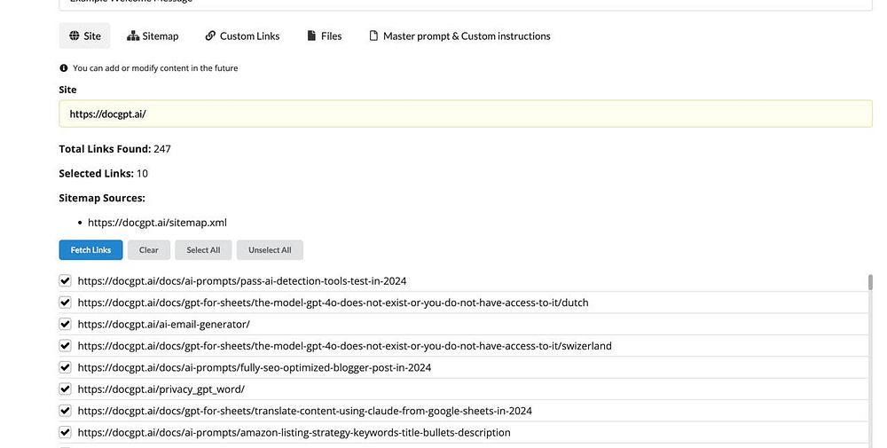This screenshot has height=448, width=887.
Task: Deselect the privacy_gpt_word link checkbox
Action: click(65, 389)
